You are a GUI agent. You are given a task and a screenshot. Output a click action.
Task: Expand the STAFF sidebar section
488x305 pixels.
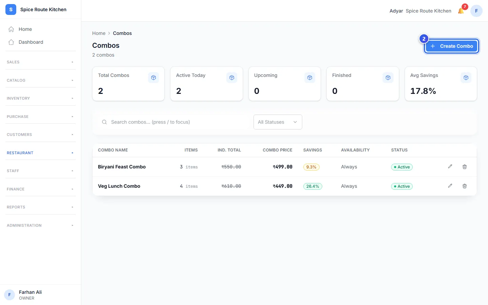[x=41, y=171]
